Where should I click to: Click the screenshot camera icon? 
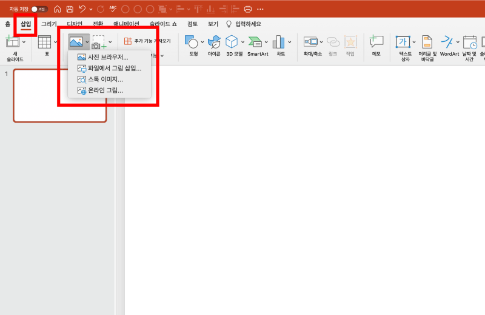point(99,42)
